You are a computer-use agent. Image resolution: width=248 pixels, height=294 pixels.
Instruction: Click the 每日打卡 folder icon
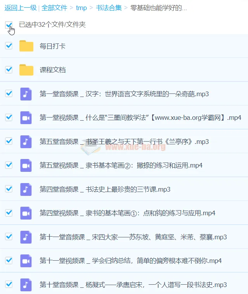26,46
